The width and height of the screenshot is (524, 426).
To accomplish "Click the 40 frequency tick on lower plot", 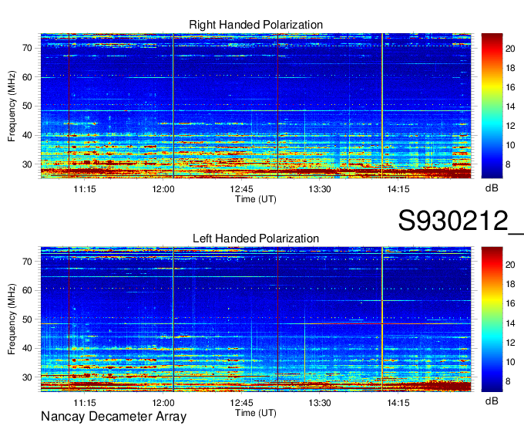I will pos(27,349).
